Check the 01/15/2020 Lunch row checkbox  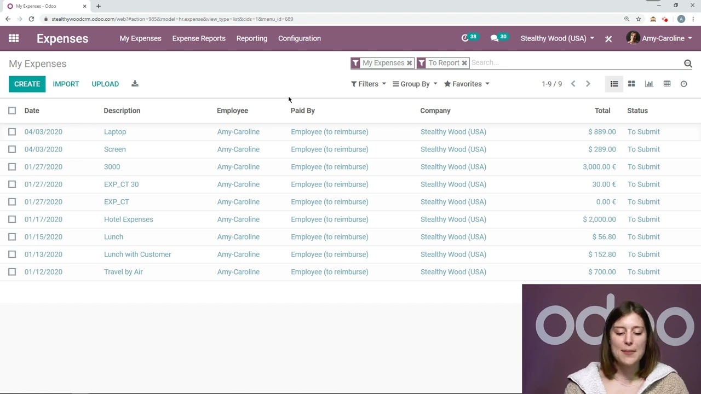click(x=12, y=237)
